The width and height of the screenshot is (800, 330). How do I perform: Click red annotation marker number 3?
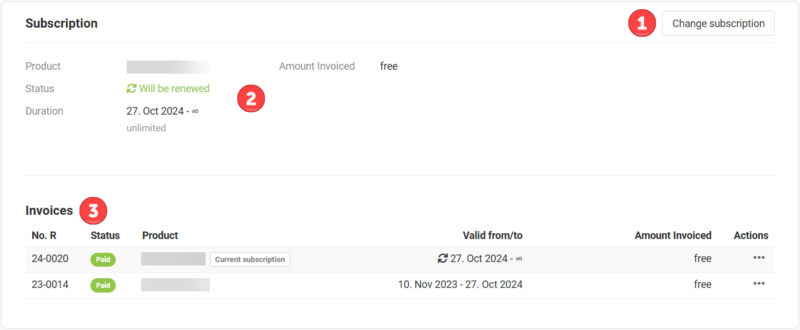tap(93, 211)
